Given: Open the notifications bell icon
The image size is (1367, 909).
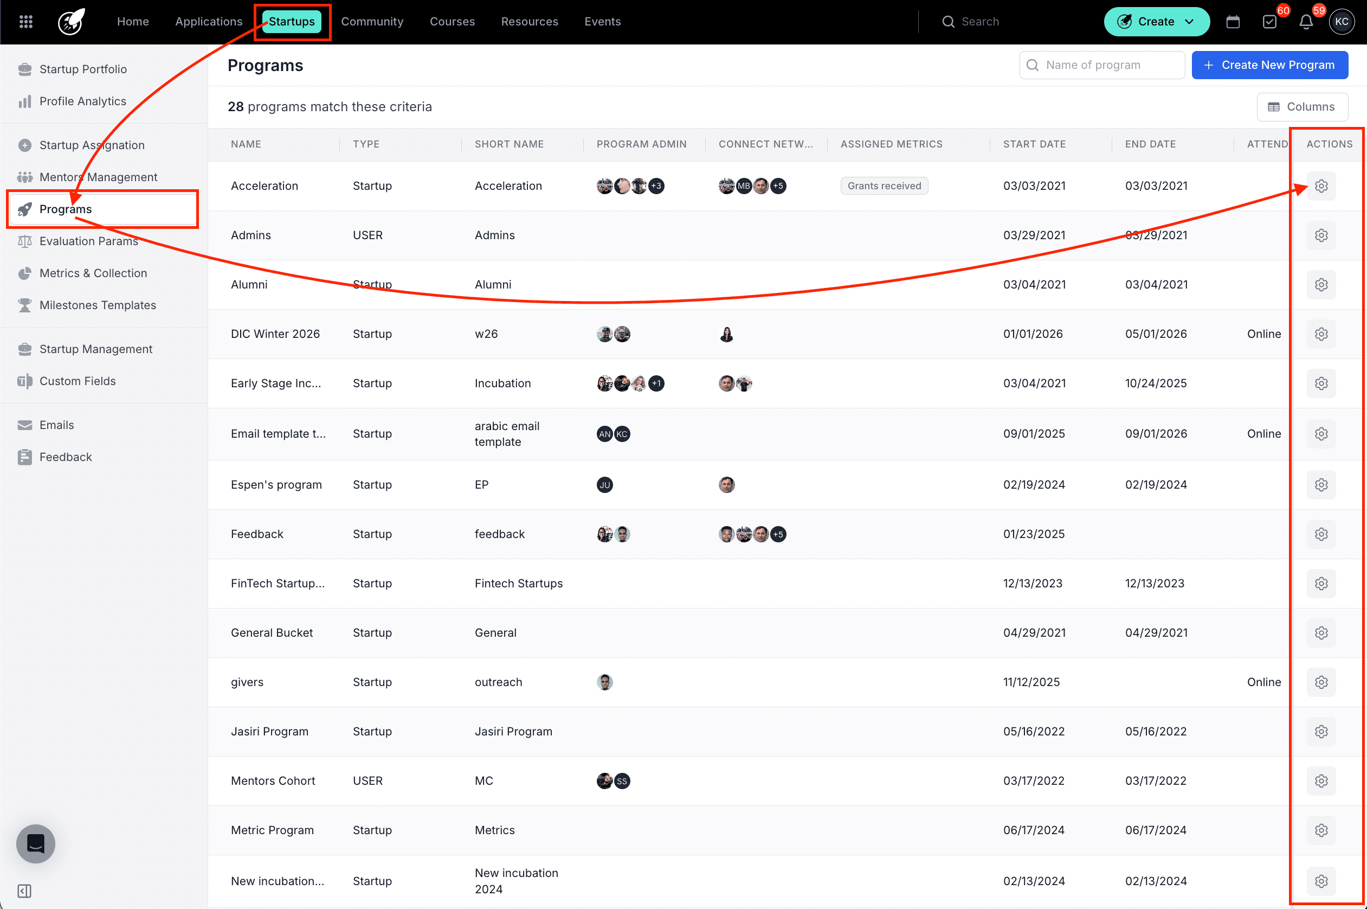Looking at the screenshot, I should click(1306, 22).
